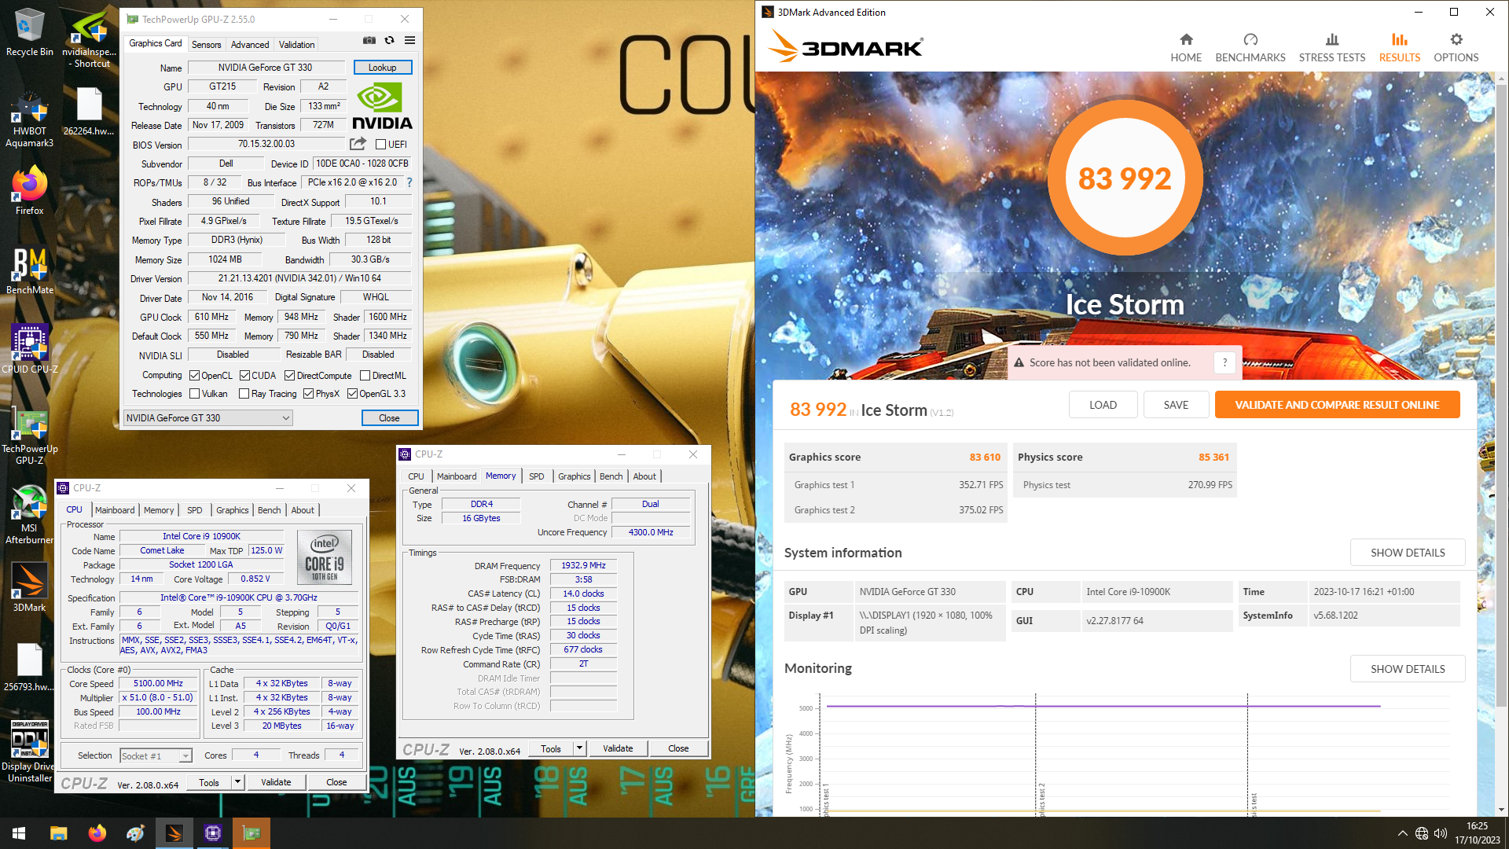Toggle the DirectML checkbox
The width and height of the screenshot is (1509, 849).
(x=365, y=376)
